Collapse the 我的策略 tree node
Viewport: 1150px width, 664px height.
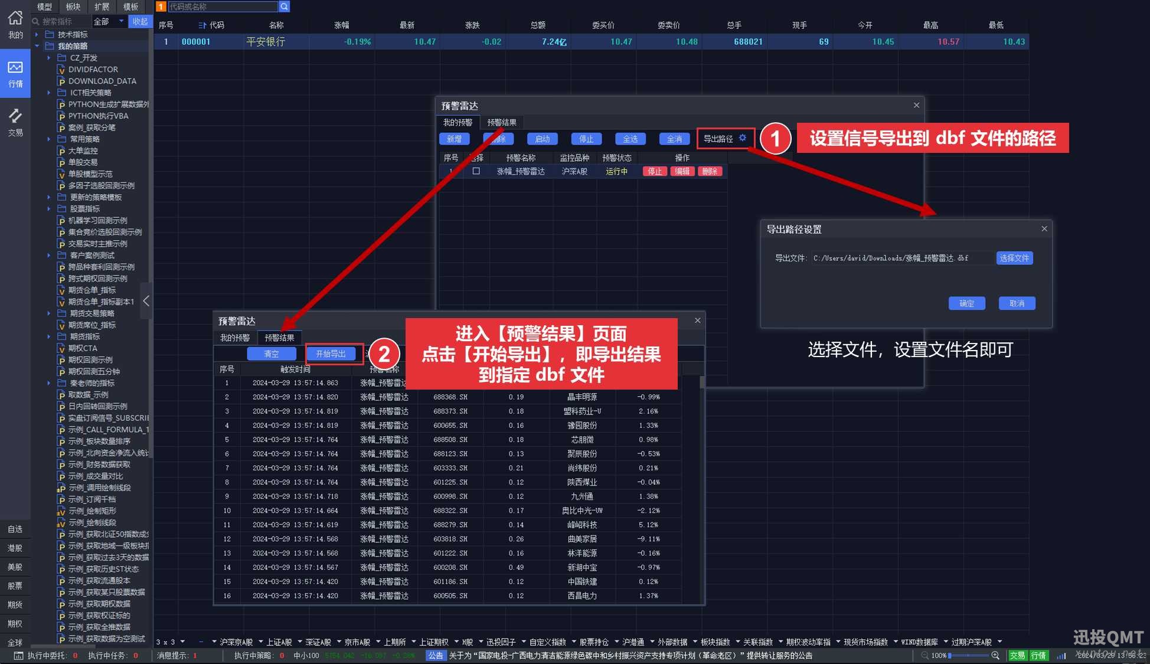click(37, 46)
